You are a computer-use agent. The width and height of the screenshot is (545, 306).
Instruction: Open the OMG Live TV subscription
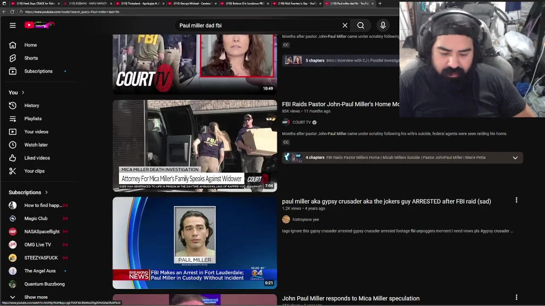click(38, 245)
